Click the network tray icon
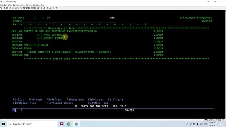The height and width of the screenshot is (127, 226). tap(191, 124)
